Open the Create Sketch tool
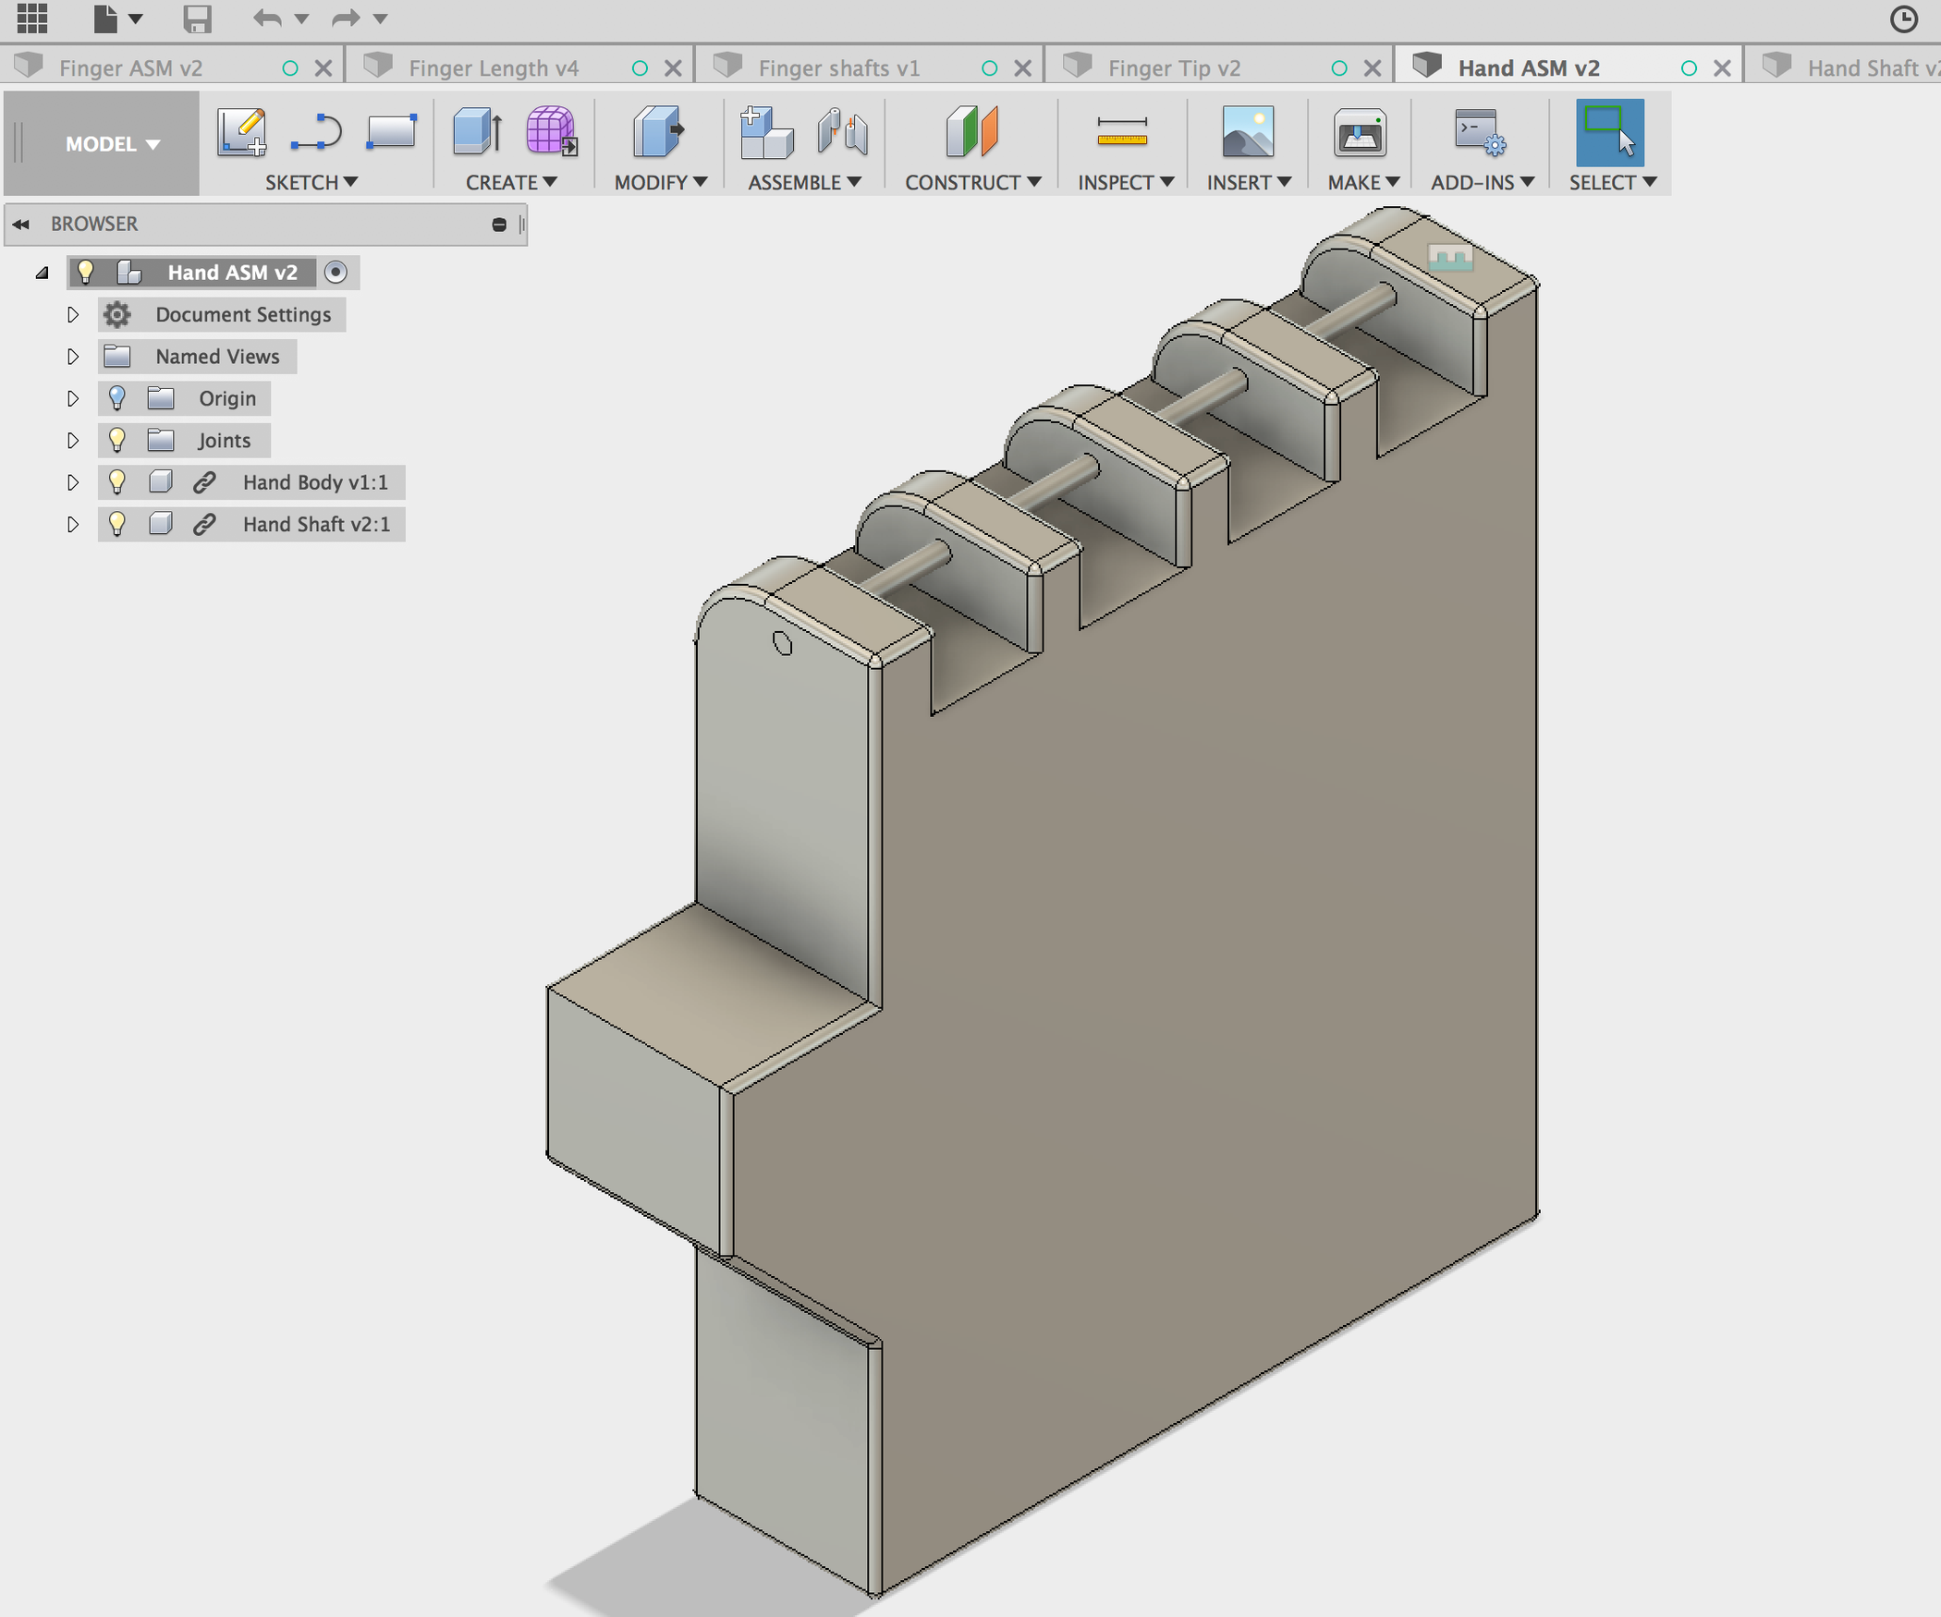Viewport: 1941px width, 1617px height. [x=239, y=132]
